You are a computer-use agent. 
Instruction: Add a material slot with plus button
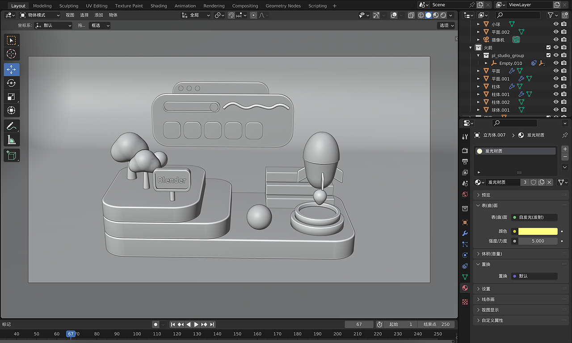565,149
